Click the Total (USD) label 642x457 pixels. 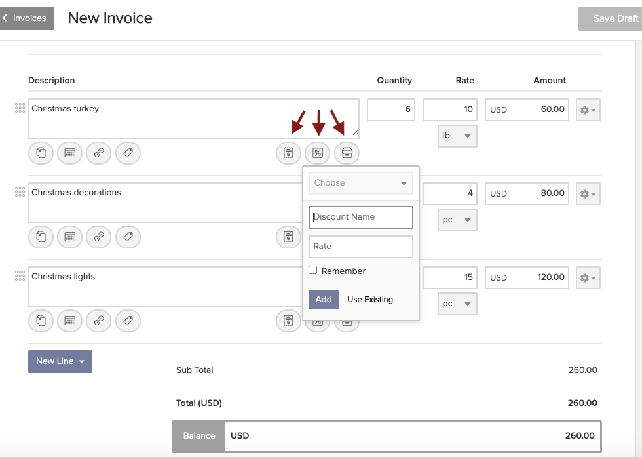(199, 403)
